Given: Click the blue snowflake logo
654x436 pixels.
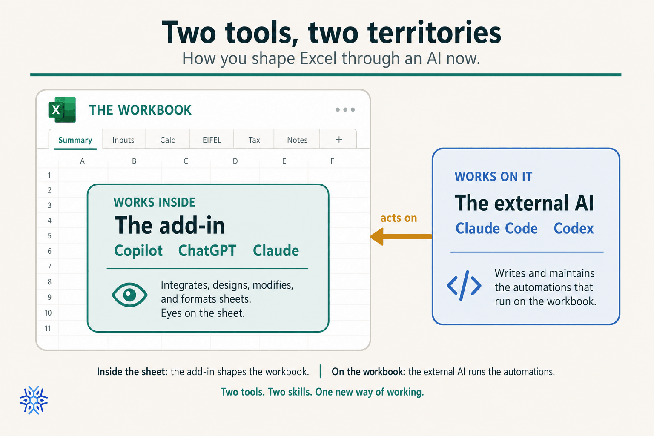Looking at the screenshot, I should [34, 400].
